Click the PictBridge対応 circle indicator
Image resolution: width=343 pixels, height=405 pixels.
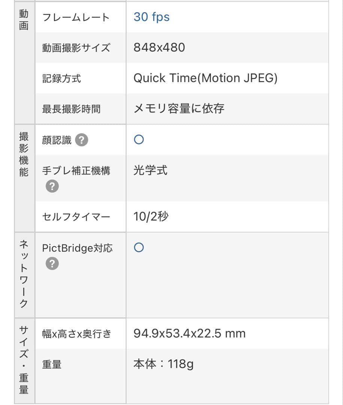point(139,247)
